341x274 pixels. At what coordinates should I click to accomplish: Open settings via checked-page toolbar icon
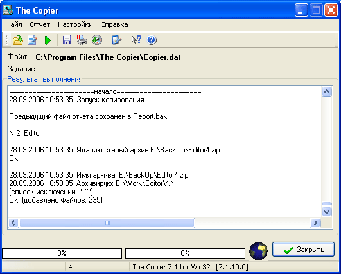tap(116, 40)
